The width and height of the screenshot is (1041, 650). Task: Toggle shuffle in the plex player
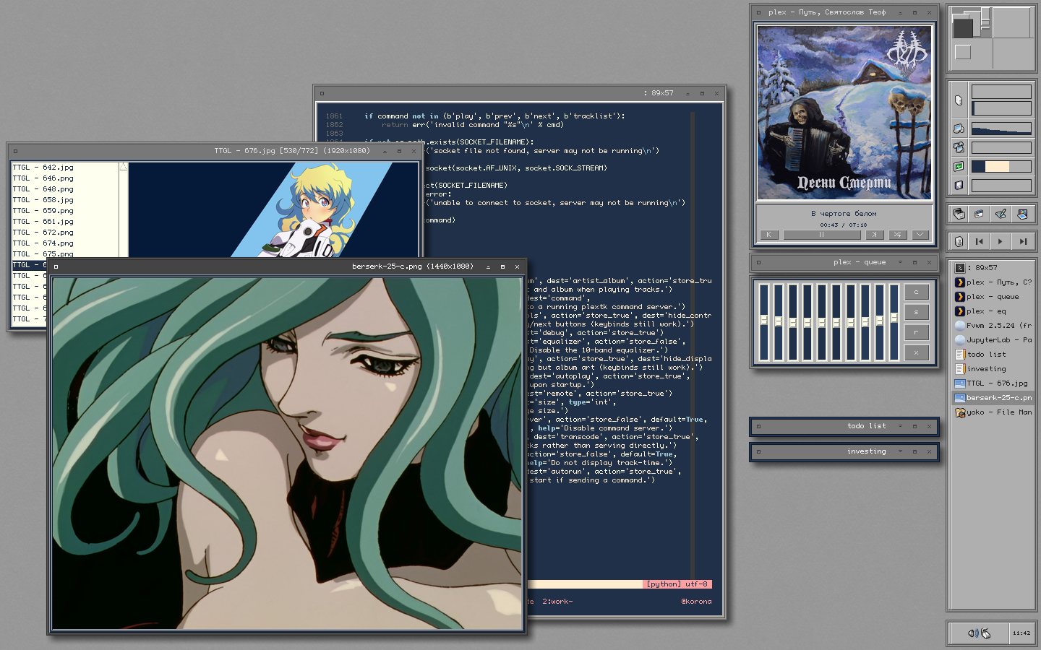pos(897,235)
